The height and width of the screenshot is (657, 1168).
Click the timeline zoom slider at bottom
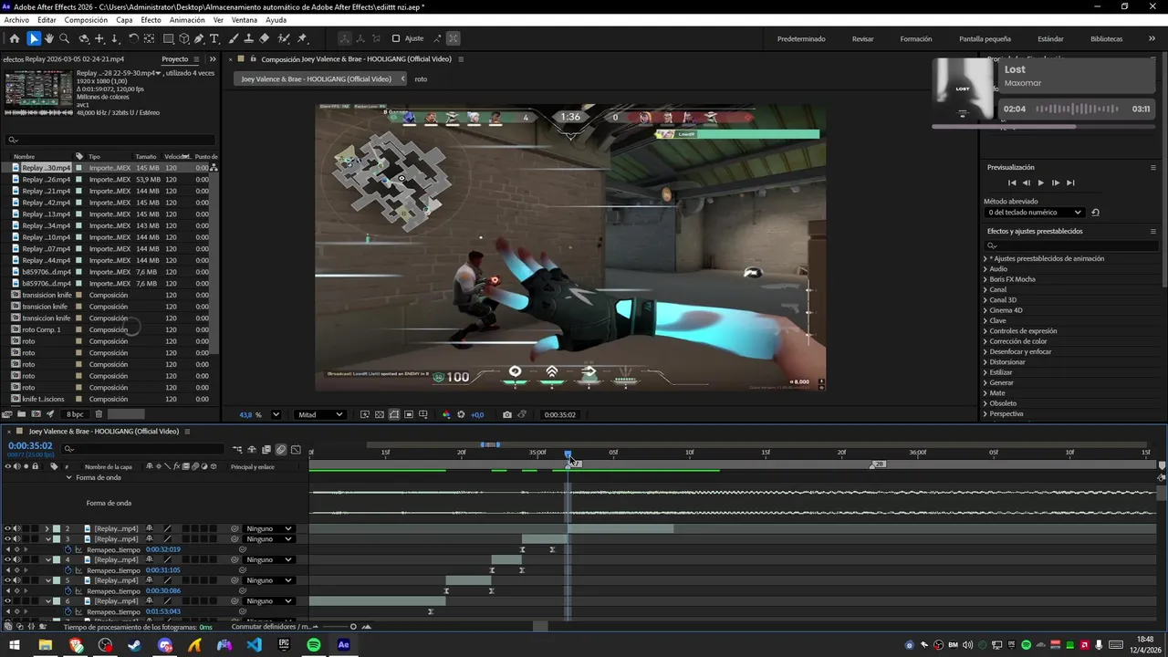tap(353, 627)
